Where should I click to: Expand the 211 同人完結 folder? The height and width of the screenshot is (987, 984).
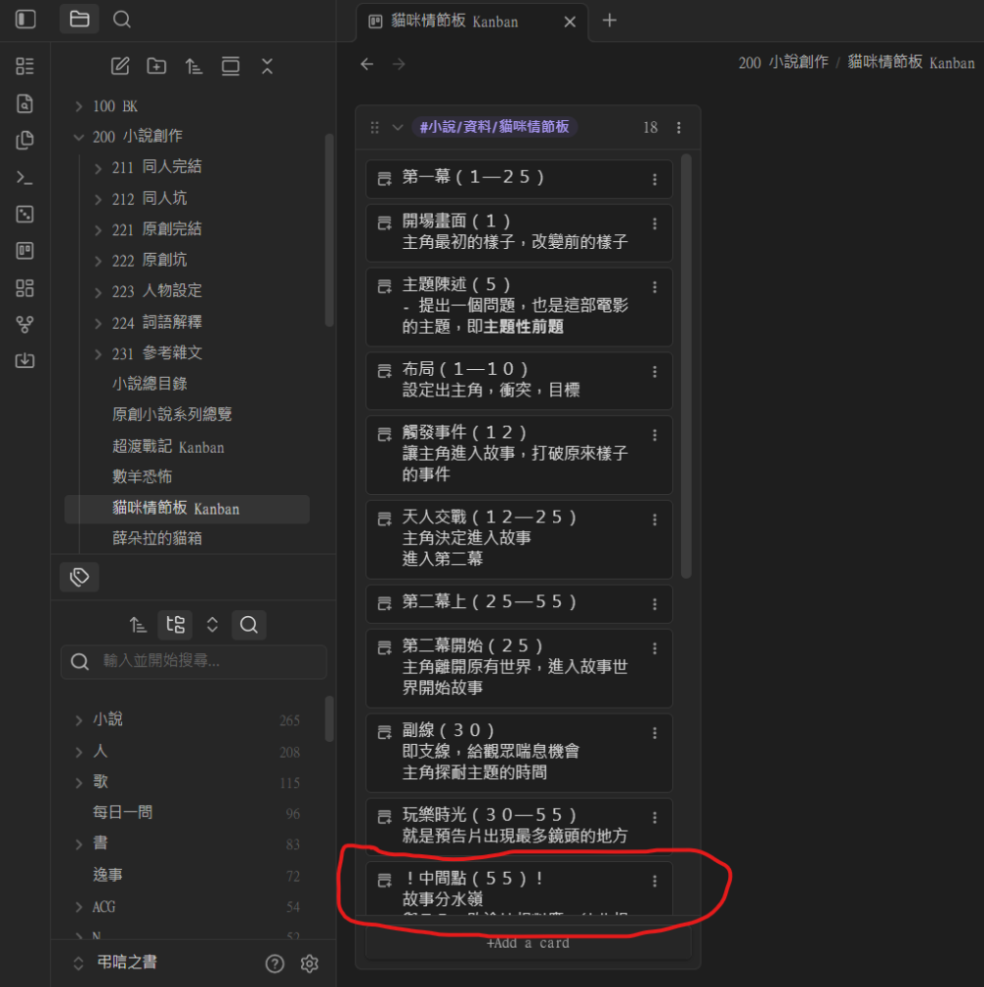pyautogui.click(x=97, y=168)
